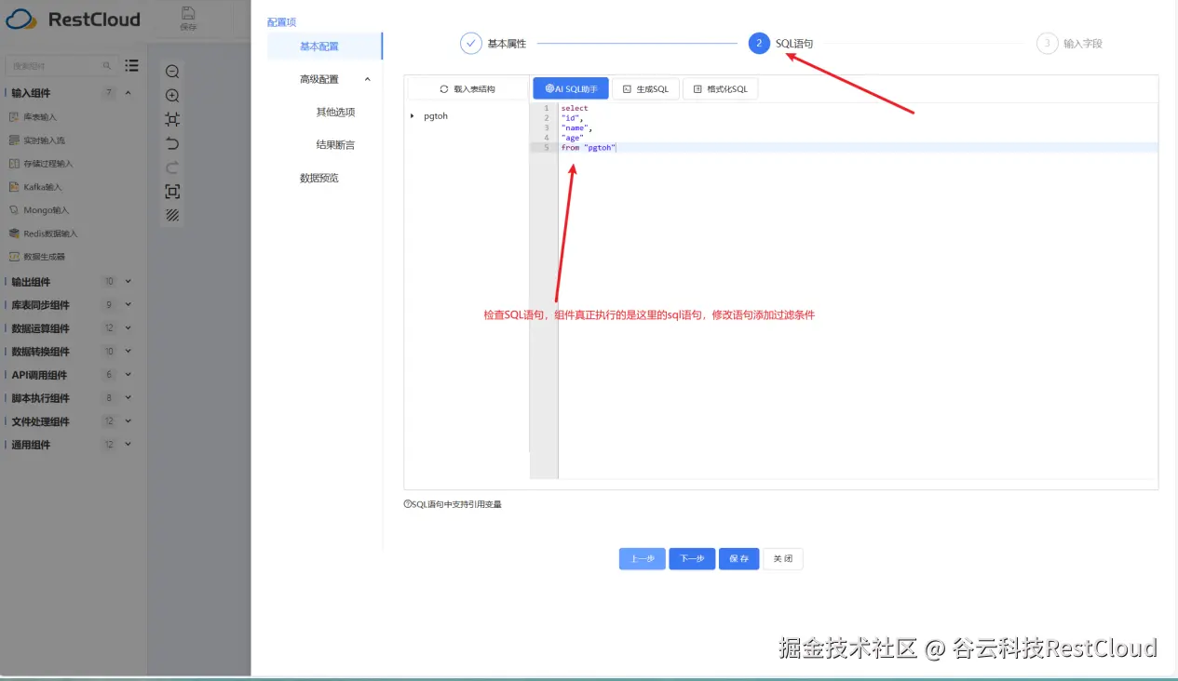
Task: Click the 生成SQL button
Action: click(645, 88)
